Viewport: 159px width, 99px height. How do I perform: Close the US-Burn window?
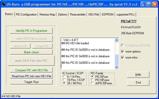[x=155, y=4]
